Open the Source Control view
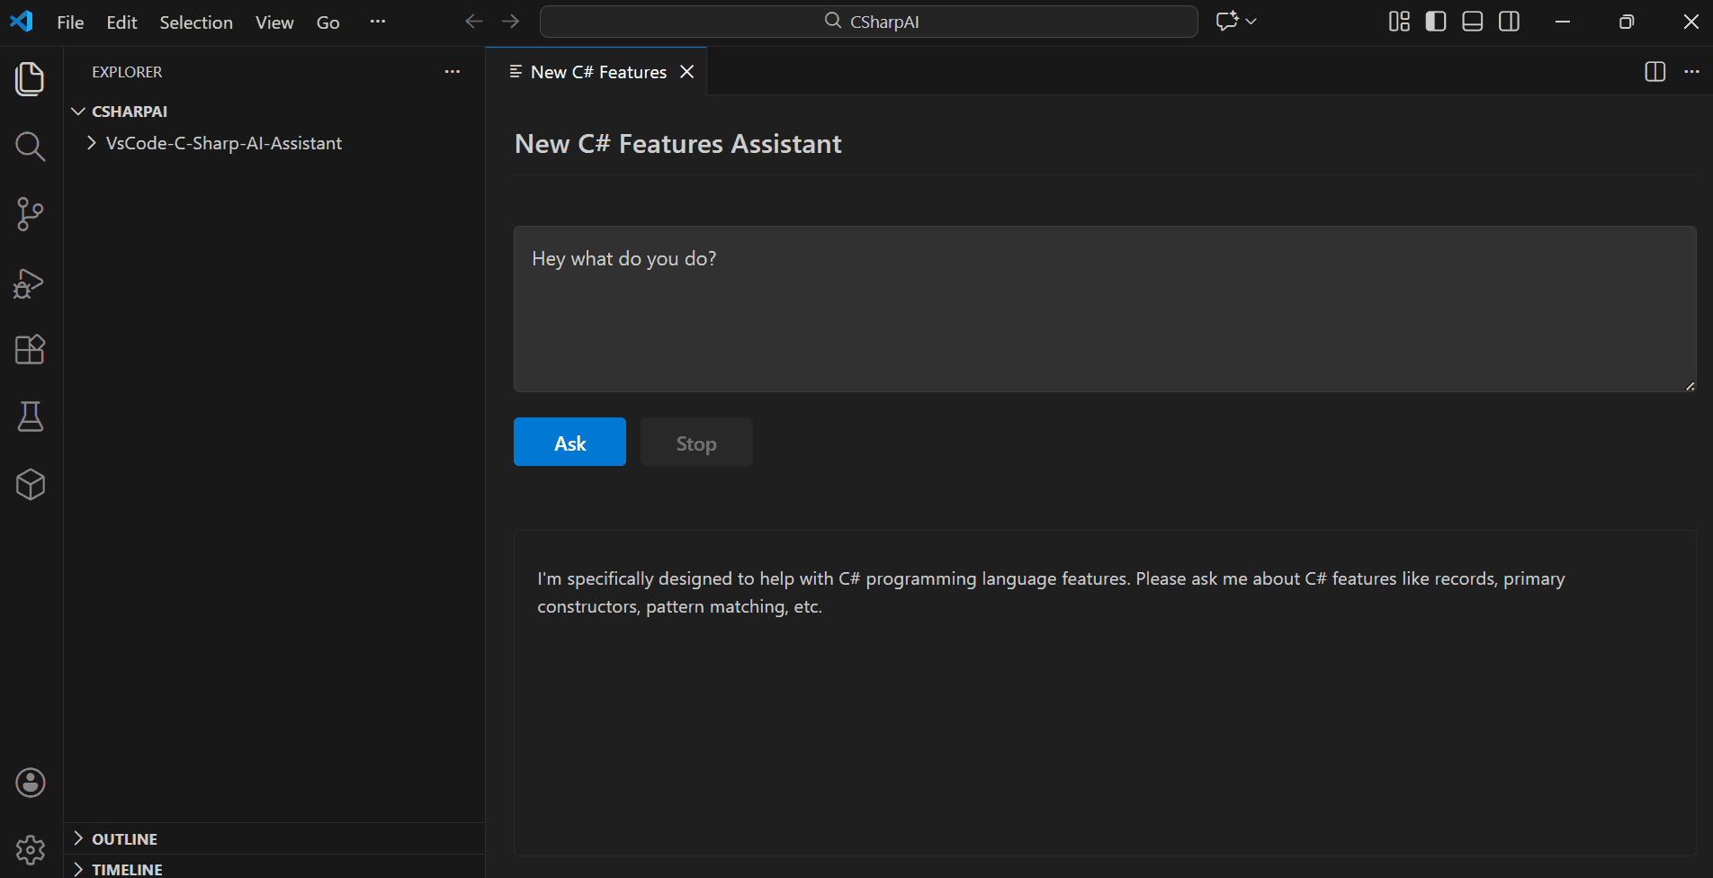1713x878 pixels. (x=30, y=214)
